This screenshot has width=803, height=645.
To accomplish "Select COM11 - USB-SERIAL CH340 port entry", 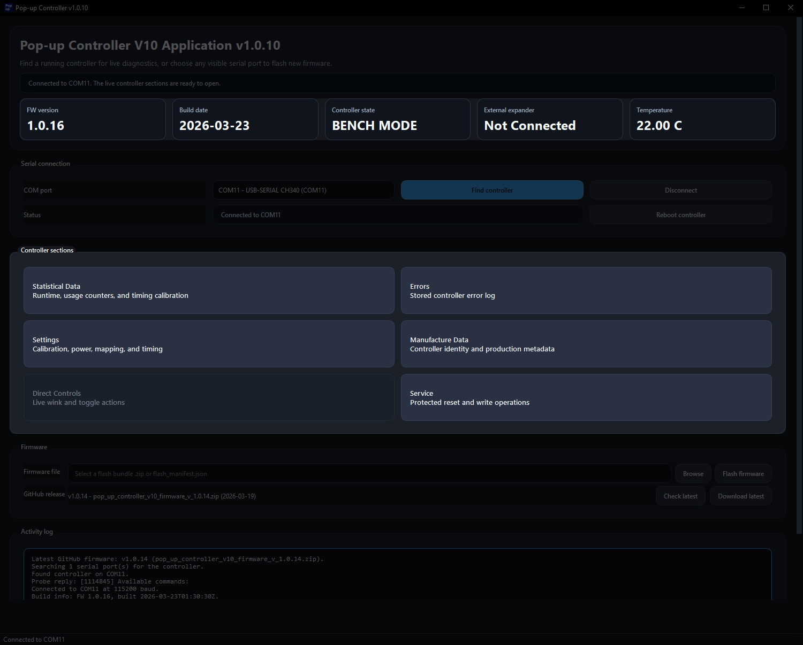I will (x=302, y=190).
